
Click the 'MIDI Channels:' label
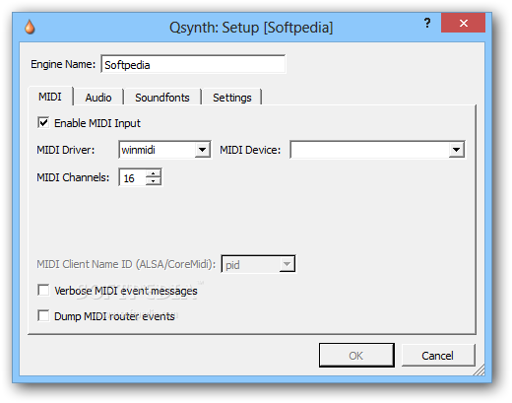[x=73, y=177]
